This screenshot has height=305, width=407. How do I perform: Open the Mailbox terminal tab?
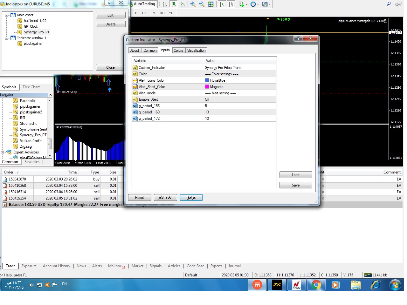tap(117, 266)
